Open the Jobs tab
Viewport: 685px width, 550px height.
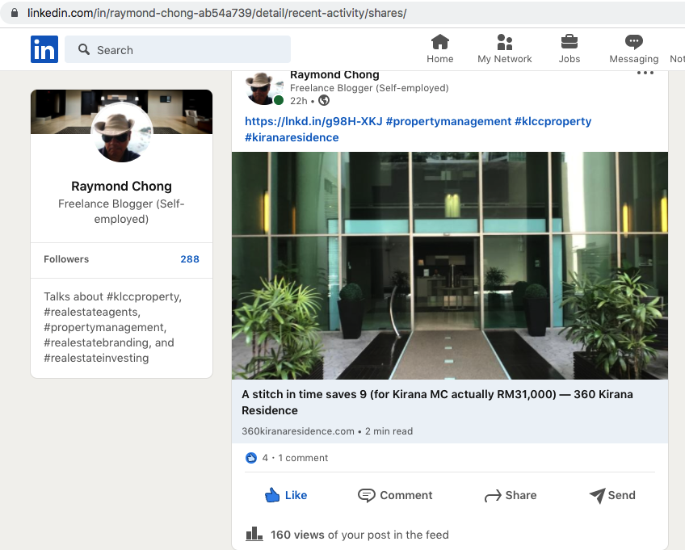(x=569, y=49)
